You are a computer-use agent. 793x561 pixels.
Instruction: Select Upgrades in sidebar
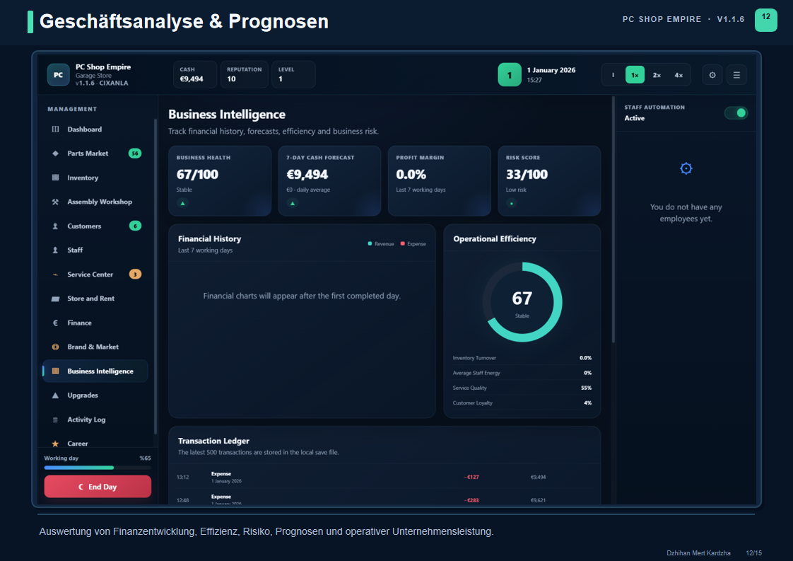(95, 395)
